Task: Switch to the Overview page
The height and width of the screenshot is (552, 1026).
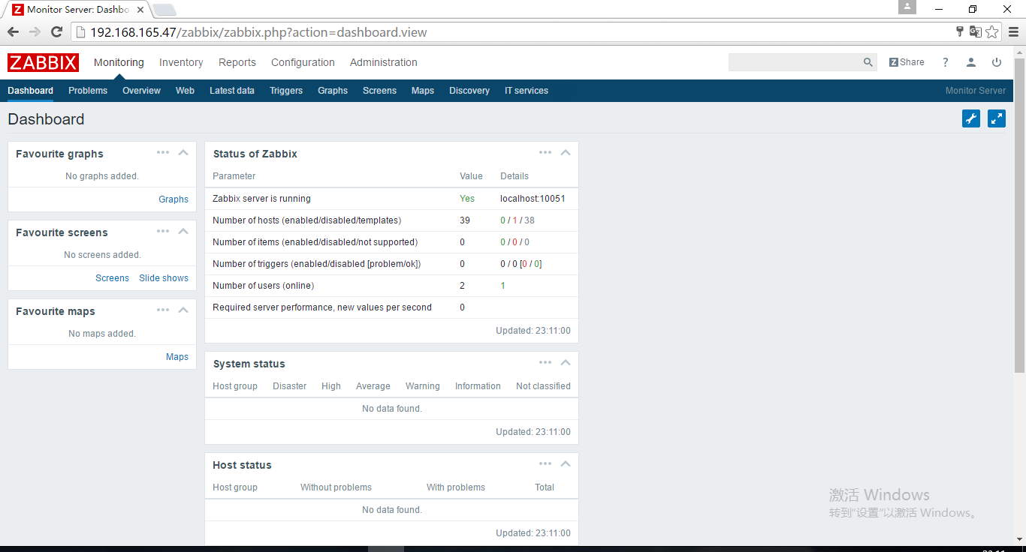Action: [141, 91]
